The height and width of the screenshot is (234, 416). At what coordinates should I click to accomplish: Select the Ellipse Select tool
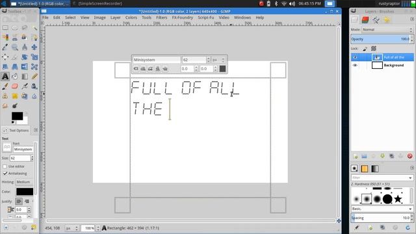point(15,28)
